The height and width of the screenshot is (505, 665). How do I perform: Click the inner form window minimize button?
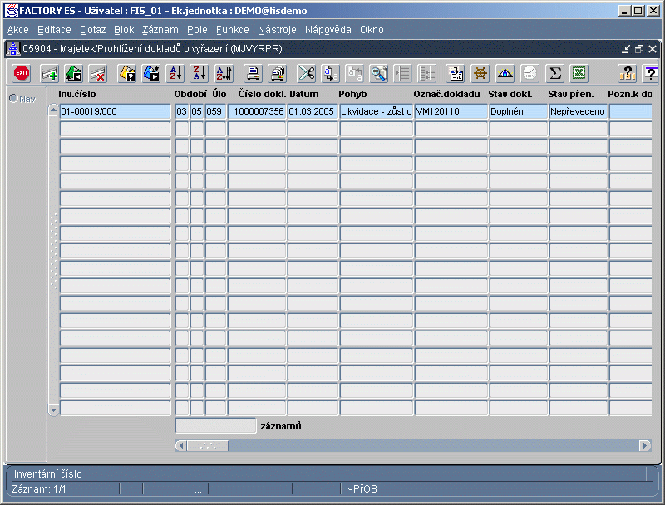(626, 49)
